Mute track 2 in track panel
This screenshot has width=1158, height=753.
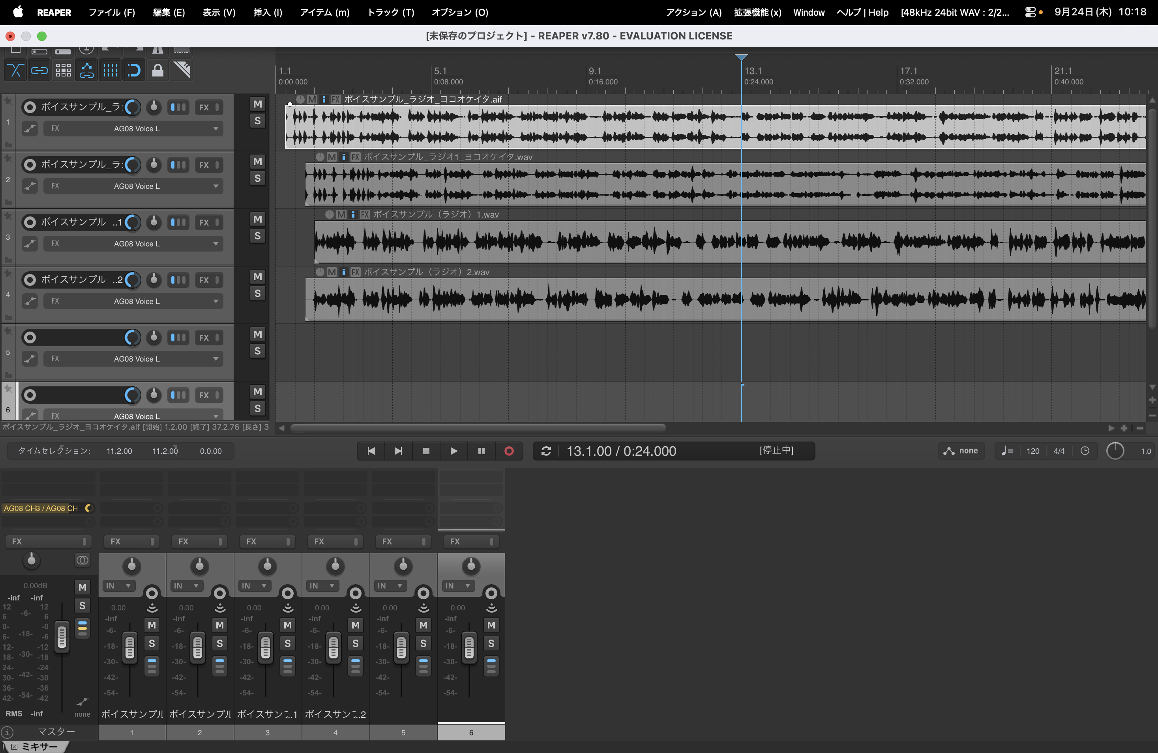[x=257, y=162]
